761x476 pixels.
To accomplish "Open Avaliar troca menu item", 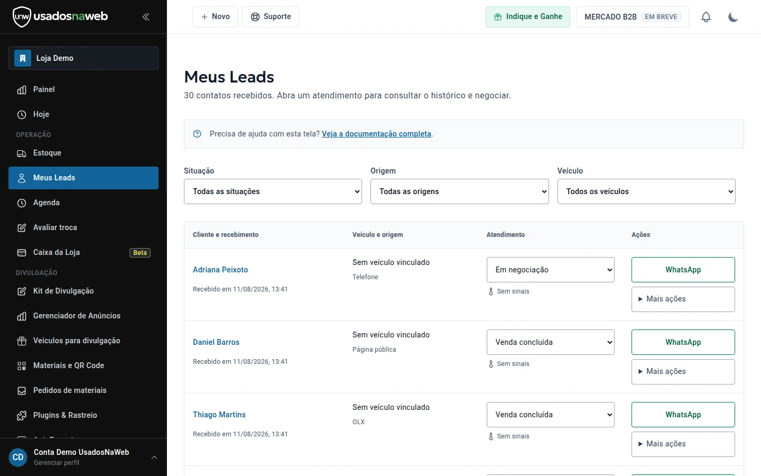I will (x=83, y=227).
